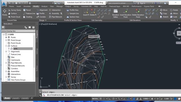Select the Scale tool
Screen dimensions: 181x102
pos(173,17)
